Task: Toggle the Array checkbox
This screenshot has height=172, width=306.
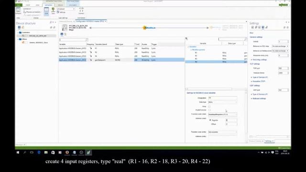Action: click(209, 107)
